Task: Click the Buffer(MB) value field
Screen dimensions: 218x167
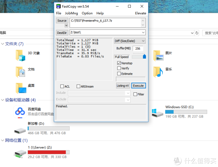Action: point(138,48)
